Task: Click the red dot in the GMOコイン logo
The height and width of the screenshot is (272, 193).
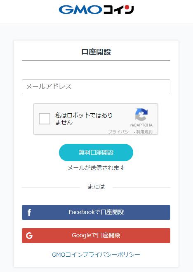Action: (x=127, y=7)
